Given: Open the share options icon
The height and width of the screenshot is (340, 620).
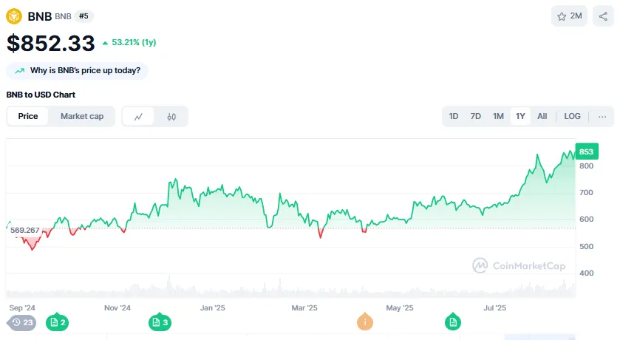Looking at the screenshot, I should tap(603, 16).
